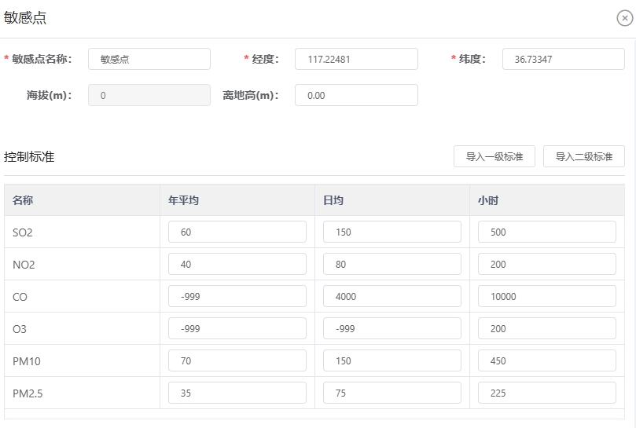Edit PM2.5 小时 value 225
This screenshot has width=636, height=428.
coord(546,393)
